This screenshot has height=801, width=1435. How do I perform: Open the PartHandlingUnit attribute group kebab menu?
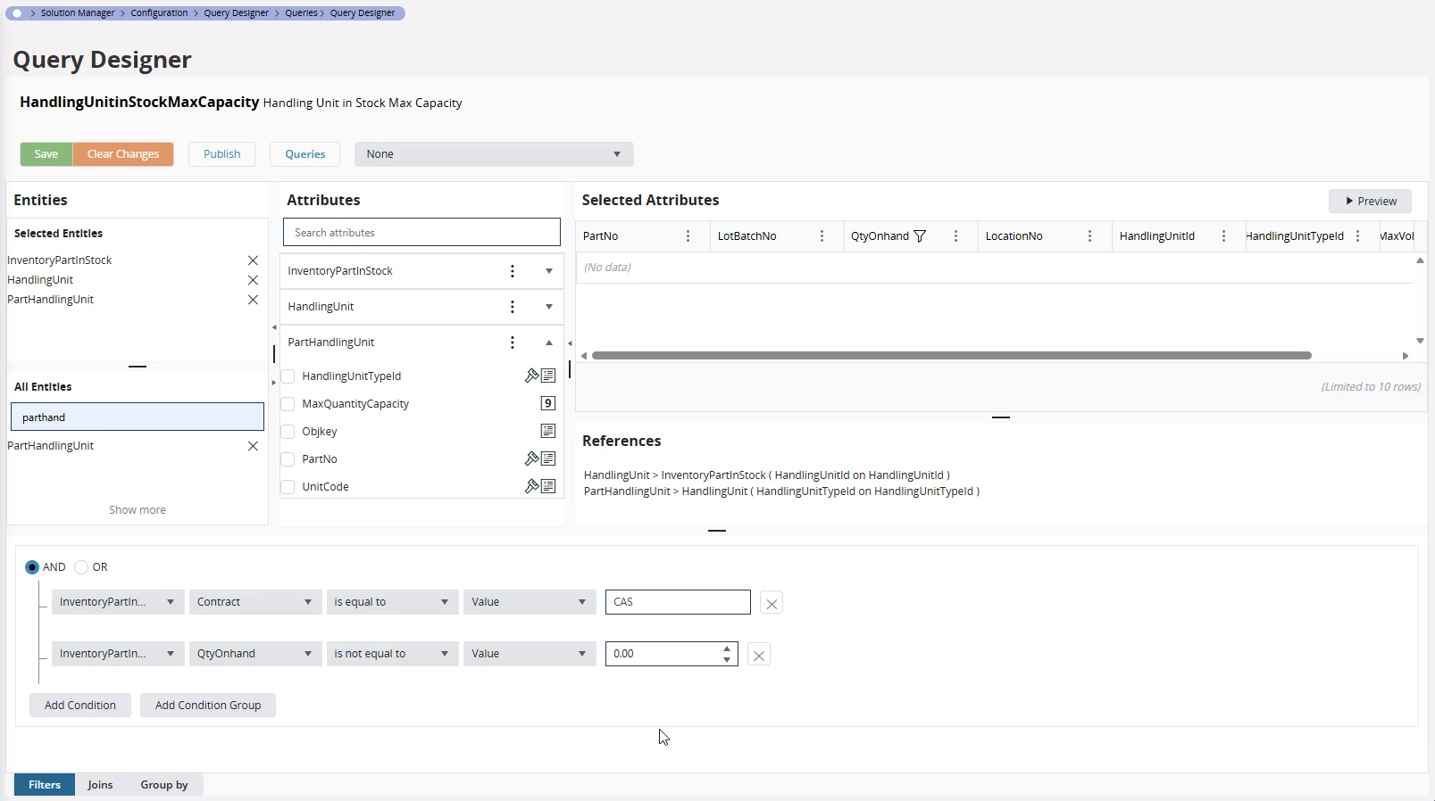(512, 343)
